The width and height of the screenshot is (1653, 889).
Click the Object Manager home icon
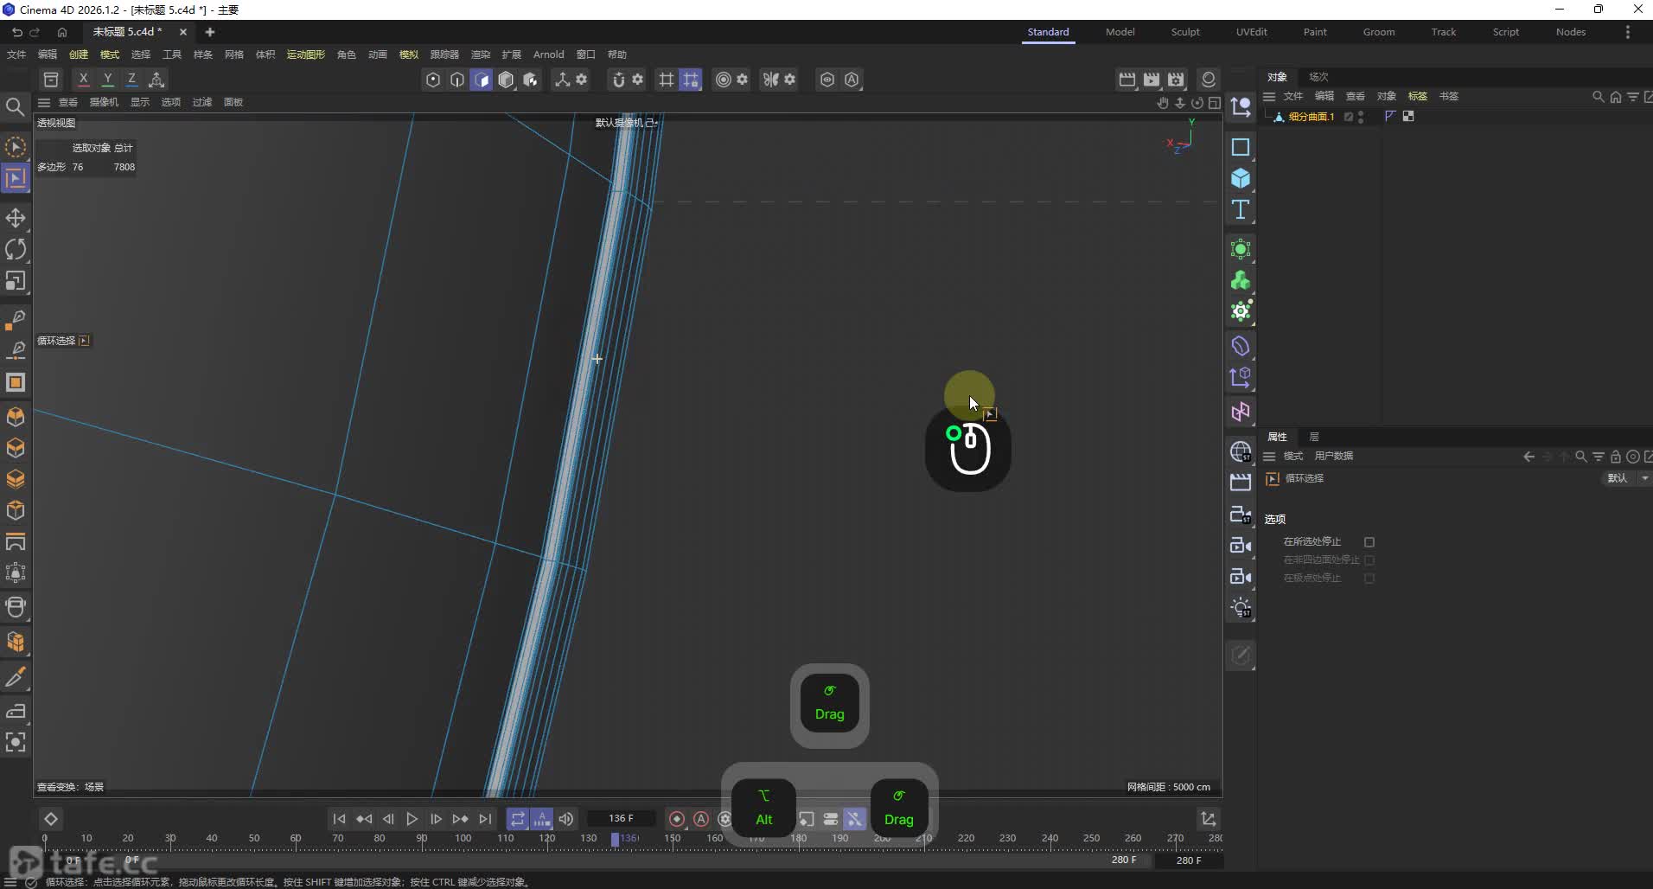[1615, 97]
